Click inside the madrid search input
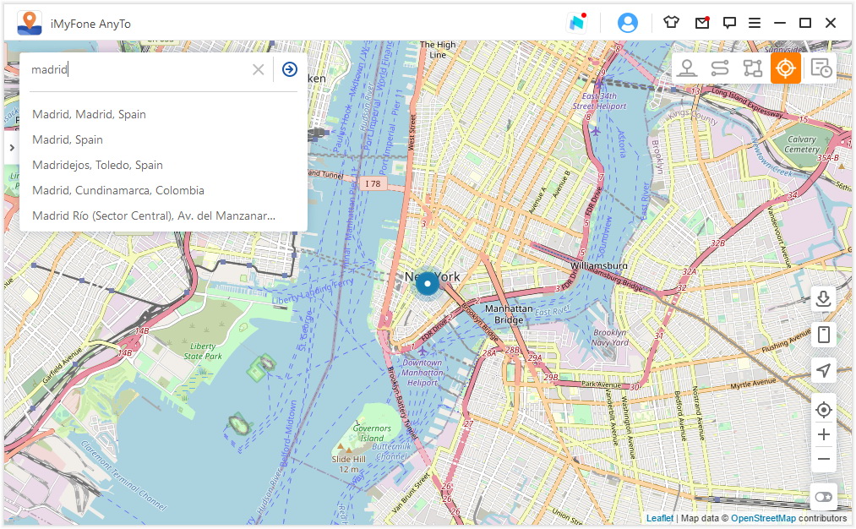The height and width of the screenshot is (529, 856). click(135, 69)
